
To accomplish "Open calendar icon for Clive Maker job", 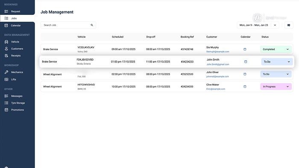I will 245,87.
